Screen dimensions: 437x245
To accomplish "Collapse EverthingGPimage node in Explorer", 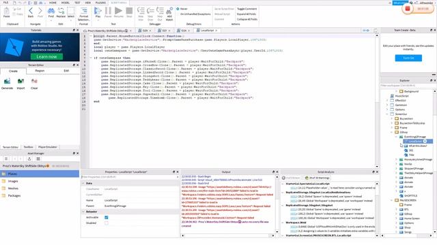I will pyautogui.click(x=396, y=137).
